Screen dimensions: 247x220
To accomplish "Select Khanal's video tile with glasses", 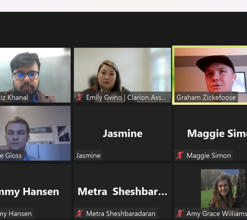I will point(35,75).
